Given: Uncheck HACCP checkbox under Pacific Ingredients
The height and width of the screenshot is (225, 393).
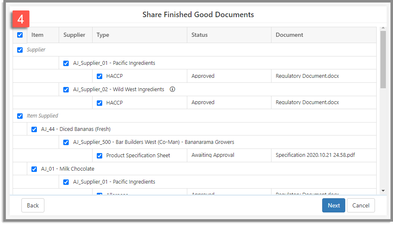Looking at the screenshot, I should 99,76.
